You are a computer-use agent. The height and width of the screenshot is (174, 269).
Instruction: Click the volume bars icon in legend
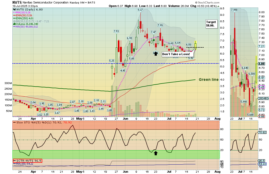(x=15, y=24)
